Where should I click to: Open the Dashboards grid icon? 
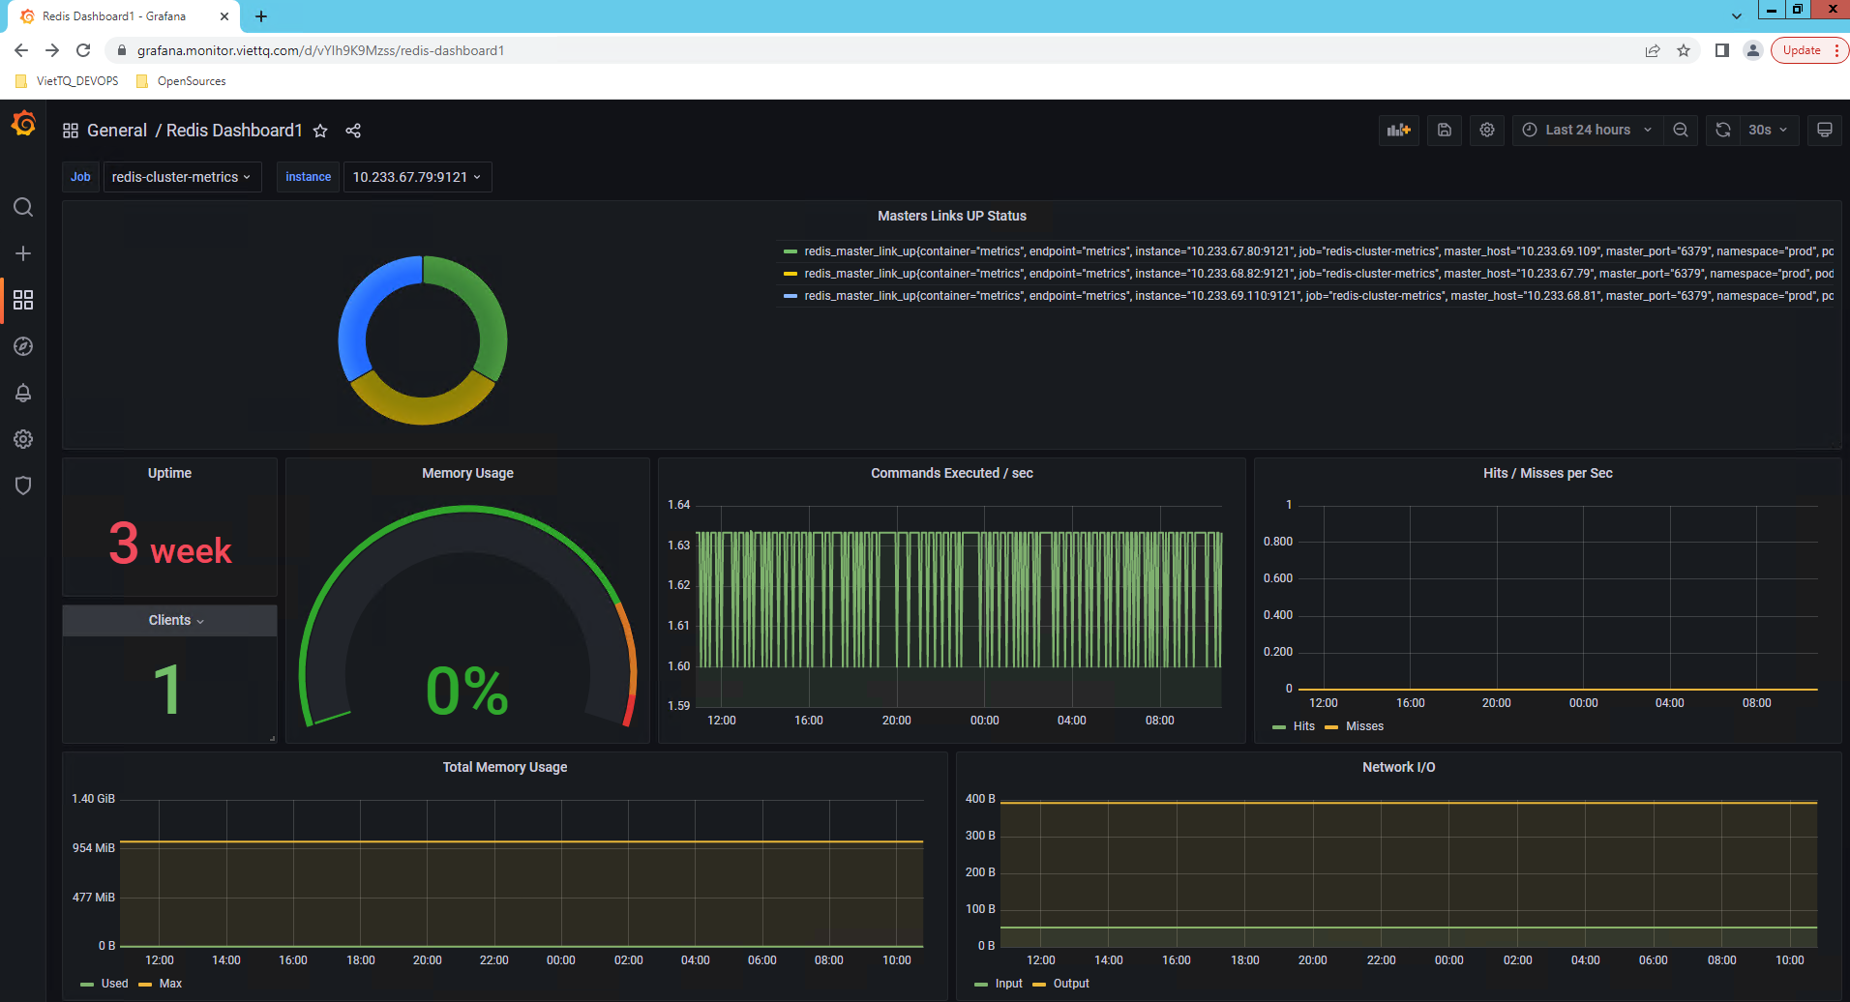23,300
